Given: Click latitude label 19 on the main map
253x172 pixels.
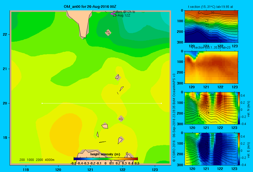Looking at the screenshot, I should tap(5, 138).
